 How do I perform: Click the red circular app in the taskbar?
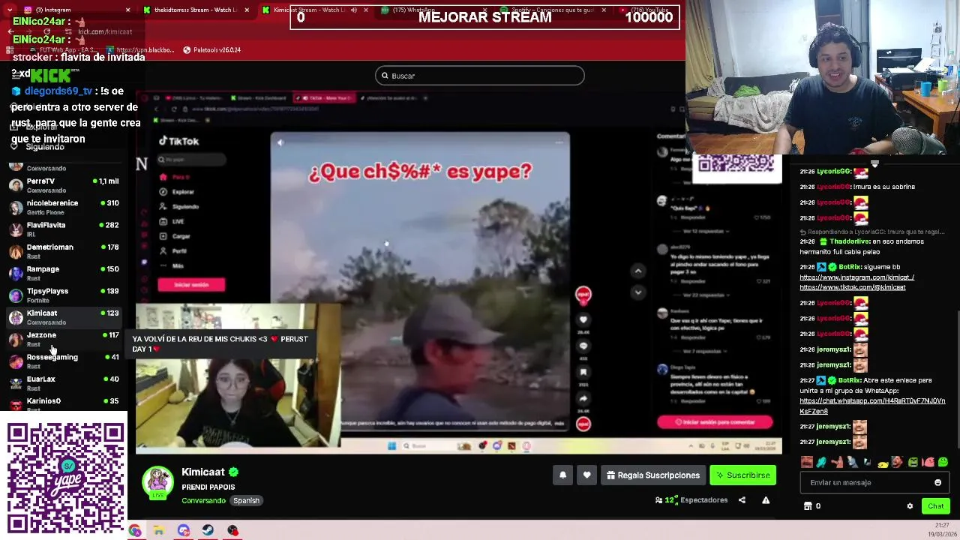(x=232, y=530)
